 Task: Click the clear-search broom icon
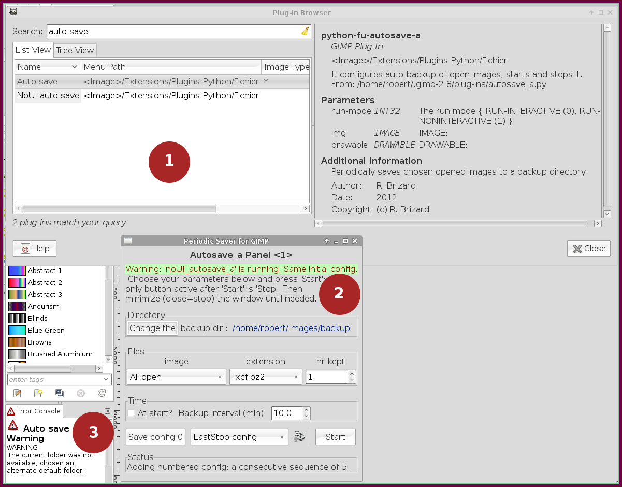click(x=305, y=31)
